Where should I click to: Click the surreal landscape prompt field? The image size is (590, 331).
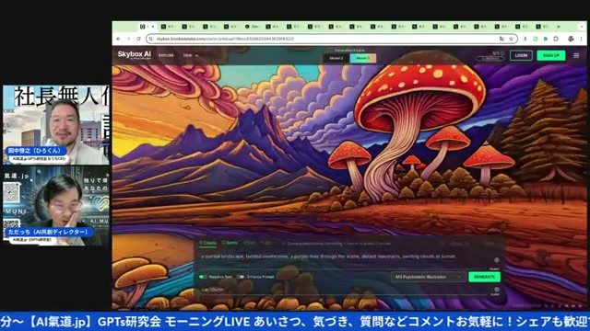(x=344, y=259)
